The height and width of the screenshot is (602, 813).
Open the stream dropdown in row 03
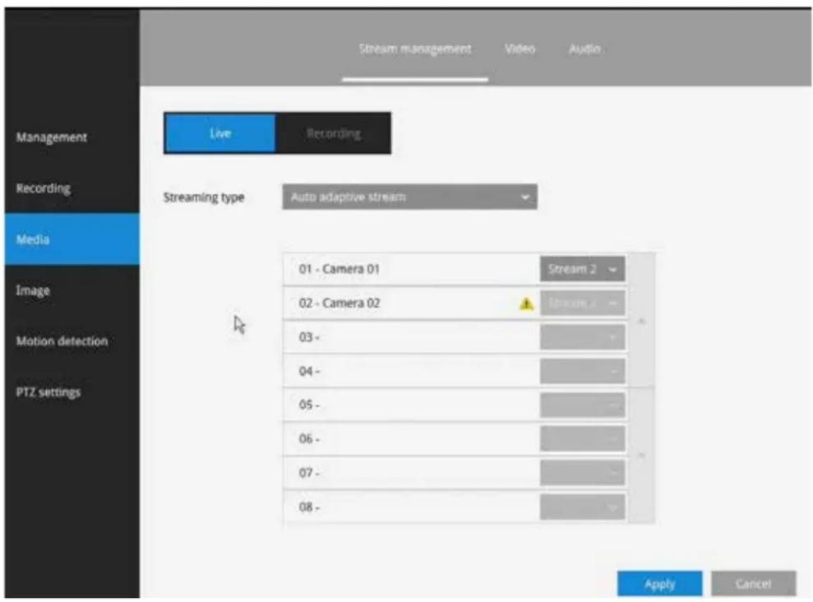pos(582,337)
